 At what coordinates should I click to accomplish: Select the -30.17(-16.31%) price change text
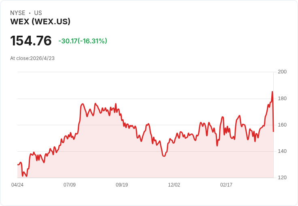pos(83,41)
